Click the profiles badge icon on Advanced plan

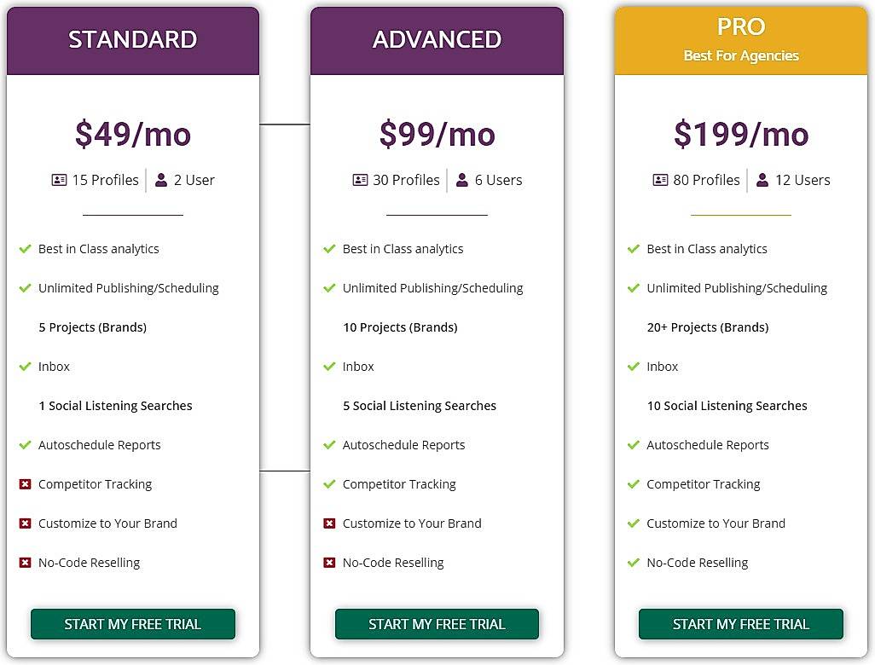[x=362, y=180]
